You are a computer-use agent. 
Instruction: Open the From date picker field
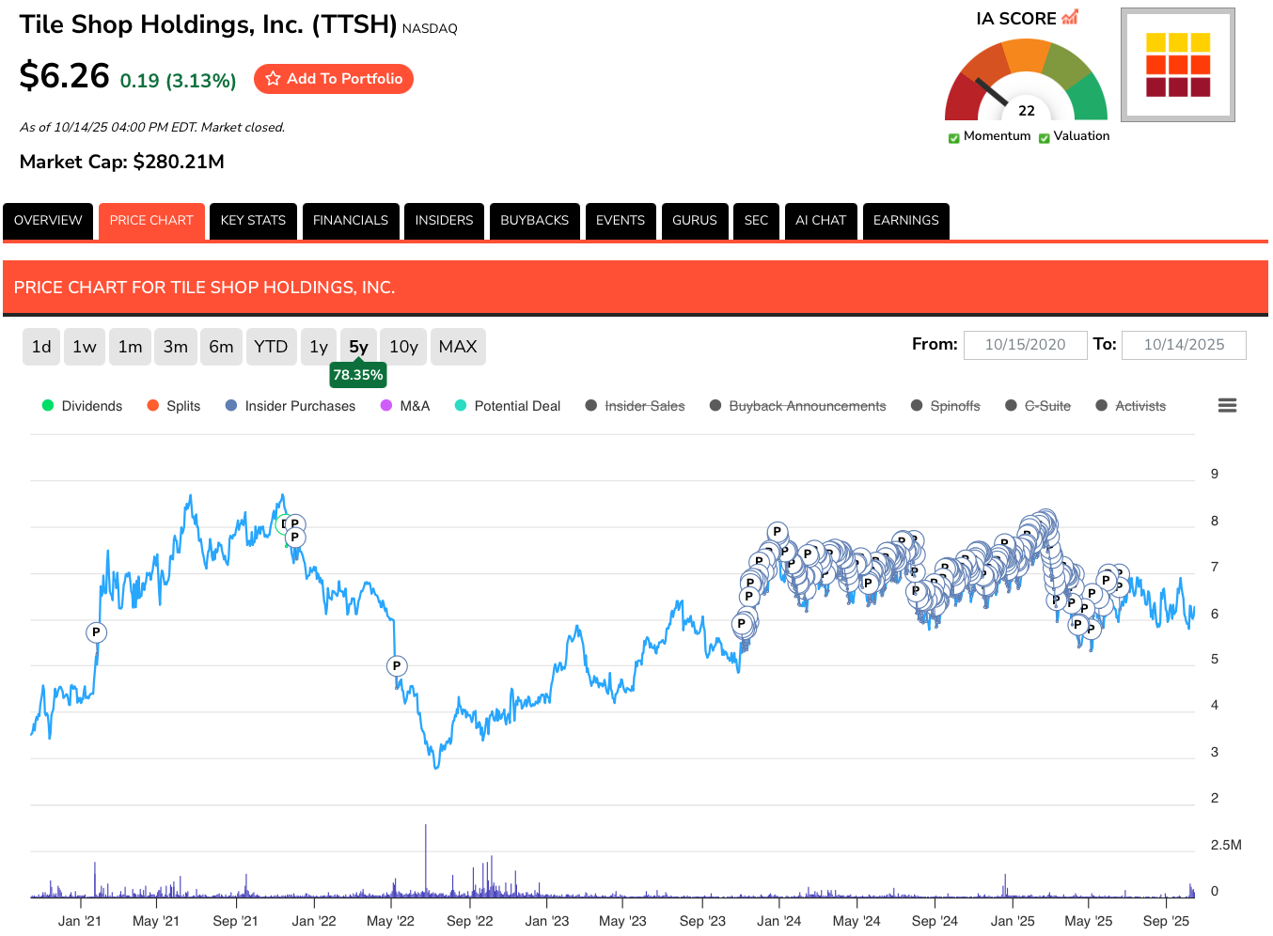[1025, 345]
